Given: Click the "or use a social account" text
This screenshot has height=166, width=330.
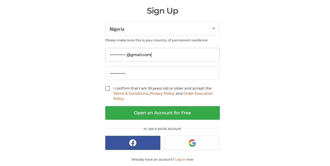Looking at the screenshot, I should [x=162, y=129].
